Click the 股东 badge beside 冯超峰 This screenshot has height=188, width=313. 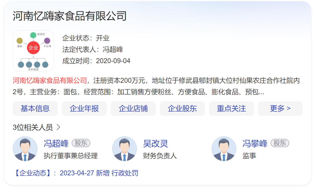[x=81, y=143]
